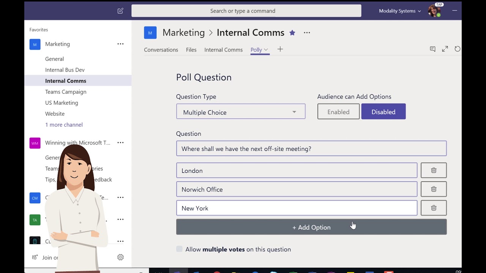Open the Modality Systems organization menu
This screenshot has width=486, height=273.
400,11
